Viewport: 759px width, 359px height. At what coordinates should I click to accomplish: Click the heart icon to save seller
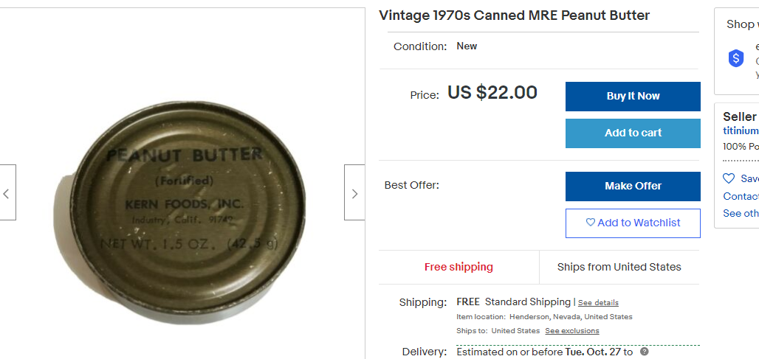click(x=729, y=178)
